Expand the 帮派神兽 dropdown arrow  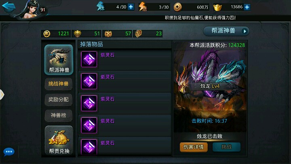[x=245, y=31]
